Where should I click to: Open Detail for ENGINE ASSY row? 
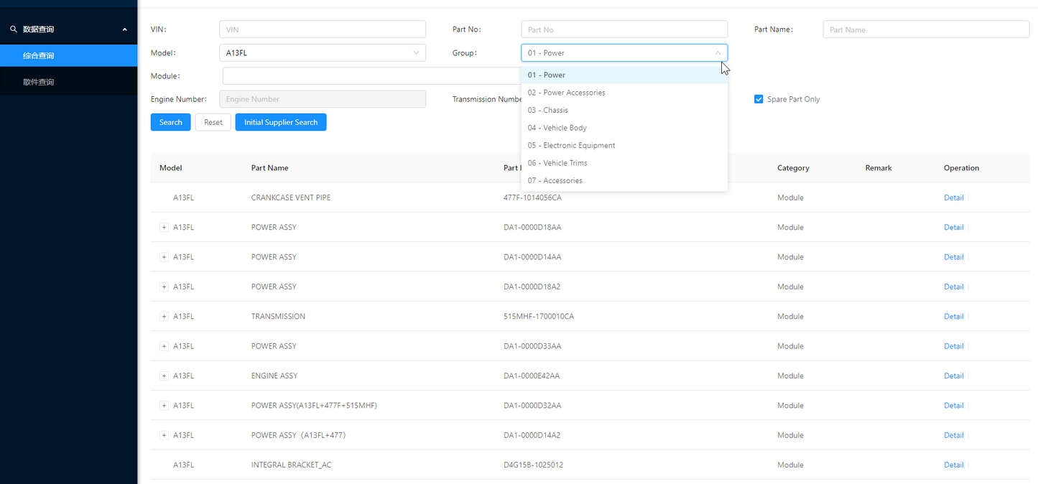pyautogui.click(x=953, y=376)
